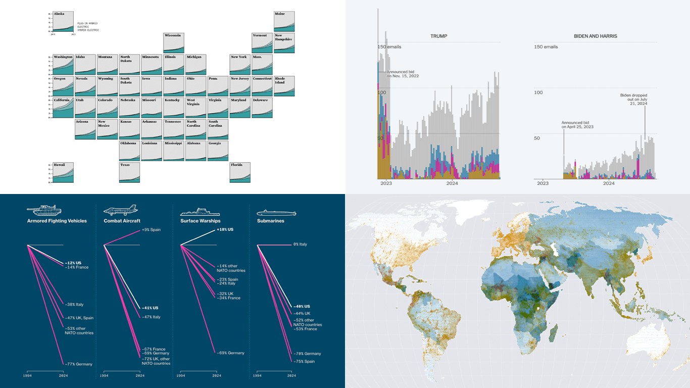This screenshot has height=388, width=690.
Task: Click the '−47% UK, Spain' label
Action: 79,318
